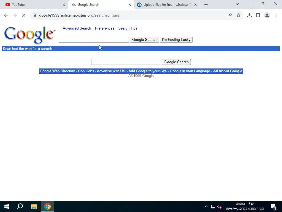The width and height of the screenshot is (282, 212).
Task: Restore down the Chrome window
Action: (263, 4)
